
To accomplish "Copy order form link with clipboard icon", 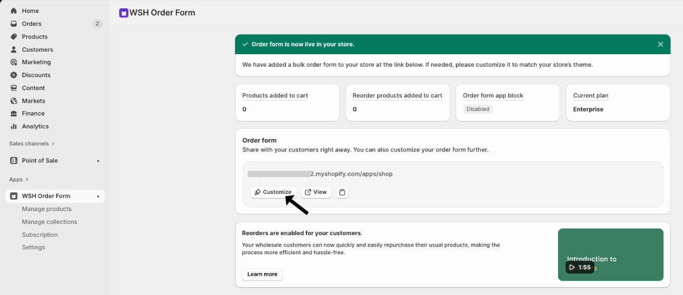I will (x=342, y=192).
